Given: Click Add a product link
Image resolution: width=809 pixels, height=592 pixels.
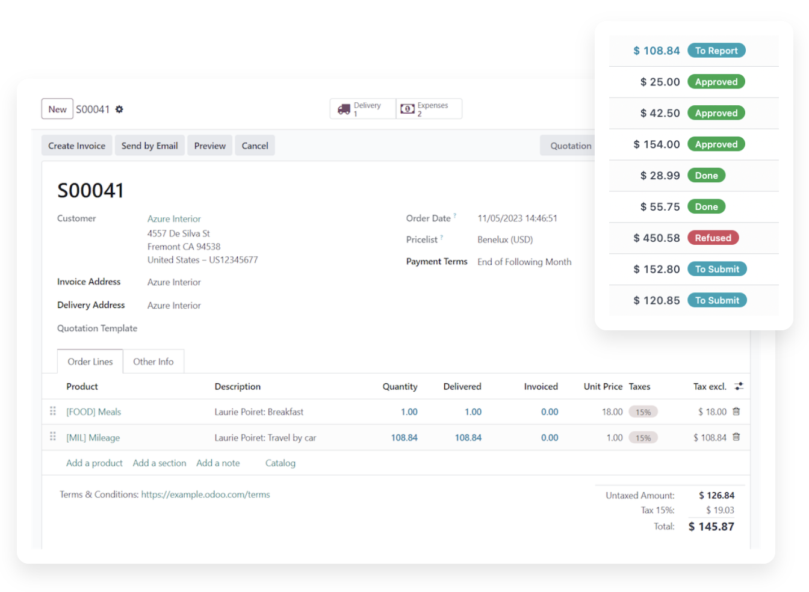Looking at the screenshot, I should tap(95, 463).
